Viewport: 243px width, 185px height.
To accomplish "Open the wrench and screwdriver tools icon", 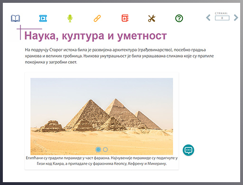I will click(151, 18).
